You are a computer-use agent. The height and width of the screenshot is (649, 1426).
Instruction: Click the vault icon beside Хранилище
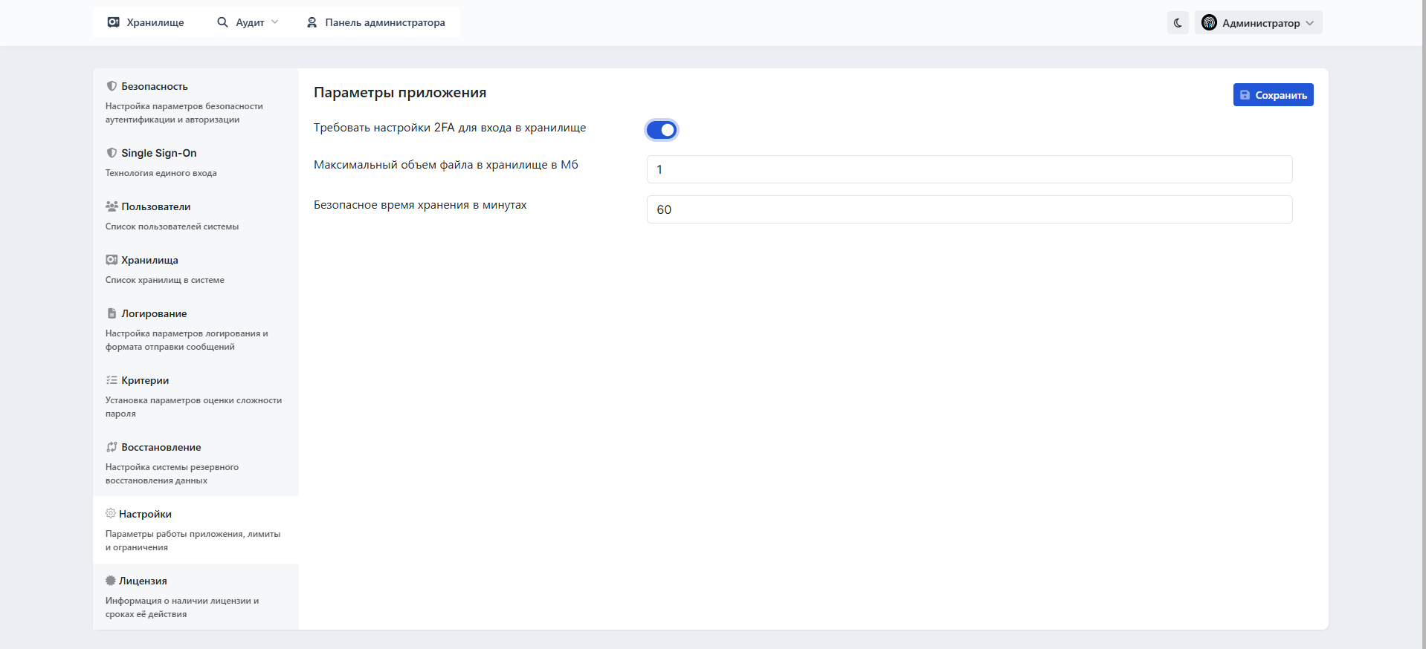(x=113, y=22)
